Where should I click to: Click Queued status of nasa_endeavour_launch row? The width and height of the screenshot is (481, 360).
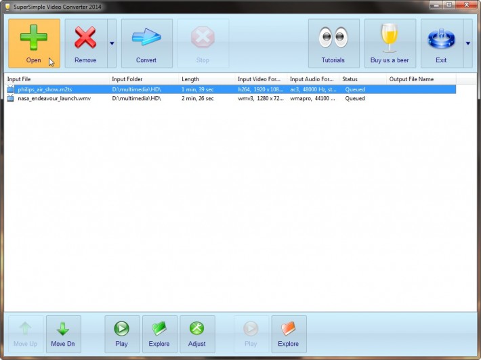(x=355, y=98)
